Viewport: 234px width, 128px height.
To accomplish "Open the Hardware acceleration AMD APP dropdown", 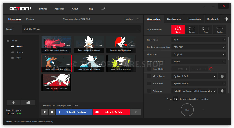I will point(199,47).
